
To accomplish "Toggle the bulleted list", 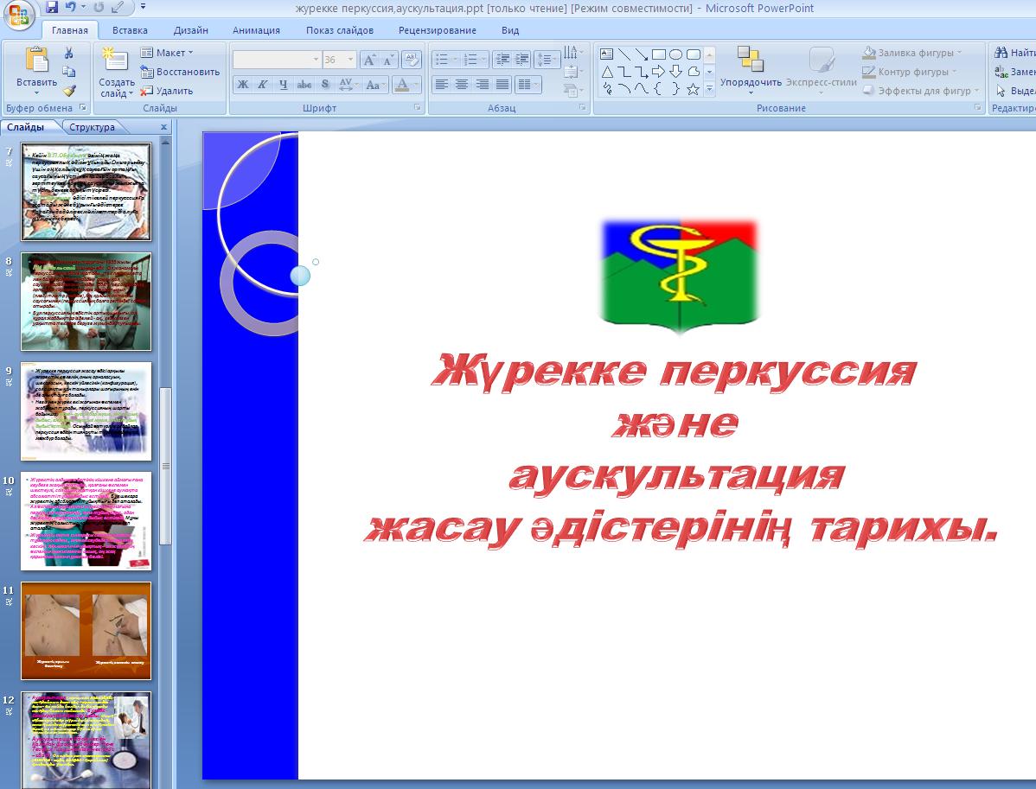I will (x=446, y=60).
